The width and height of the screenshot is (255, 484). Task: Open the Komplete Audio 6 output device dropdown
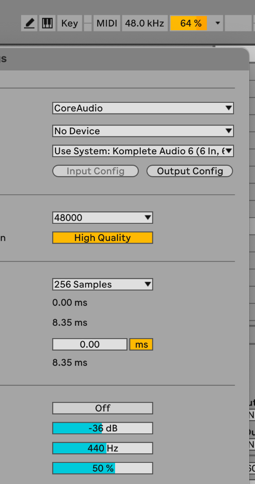pos(143,151)
